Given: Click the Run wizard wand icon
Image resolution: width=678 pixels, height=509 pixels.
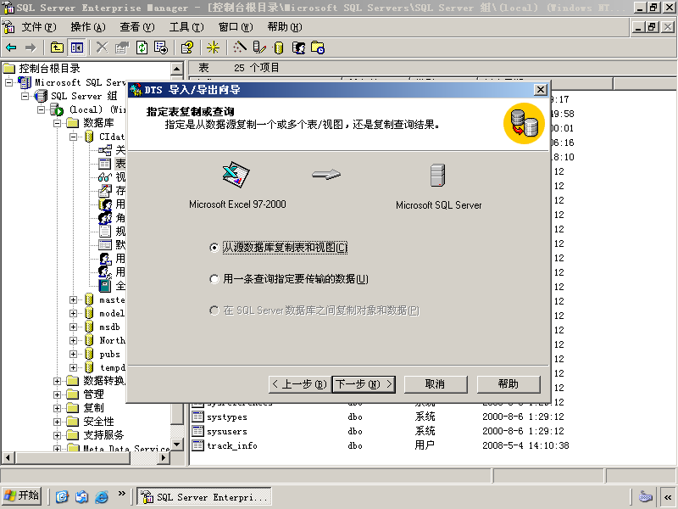Looking at the screenshot, I should [x=240, y=48].
